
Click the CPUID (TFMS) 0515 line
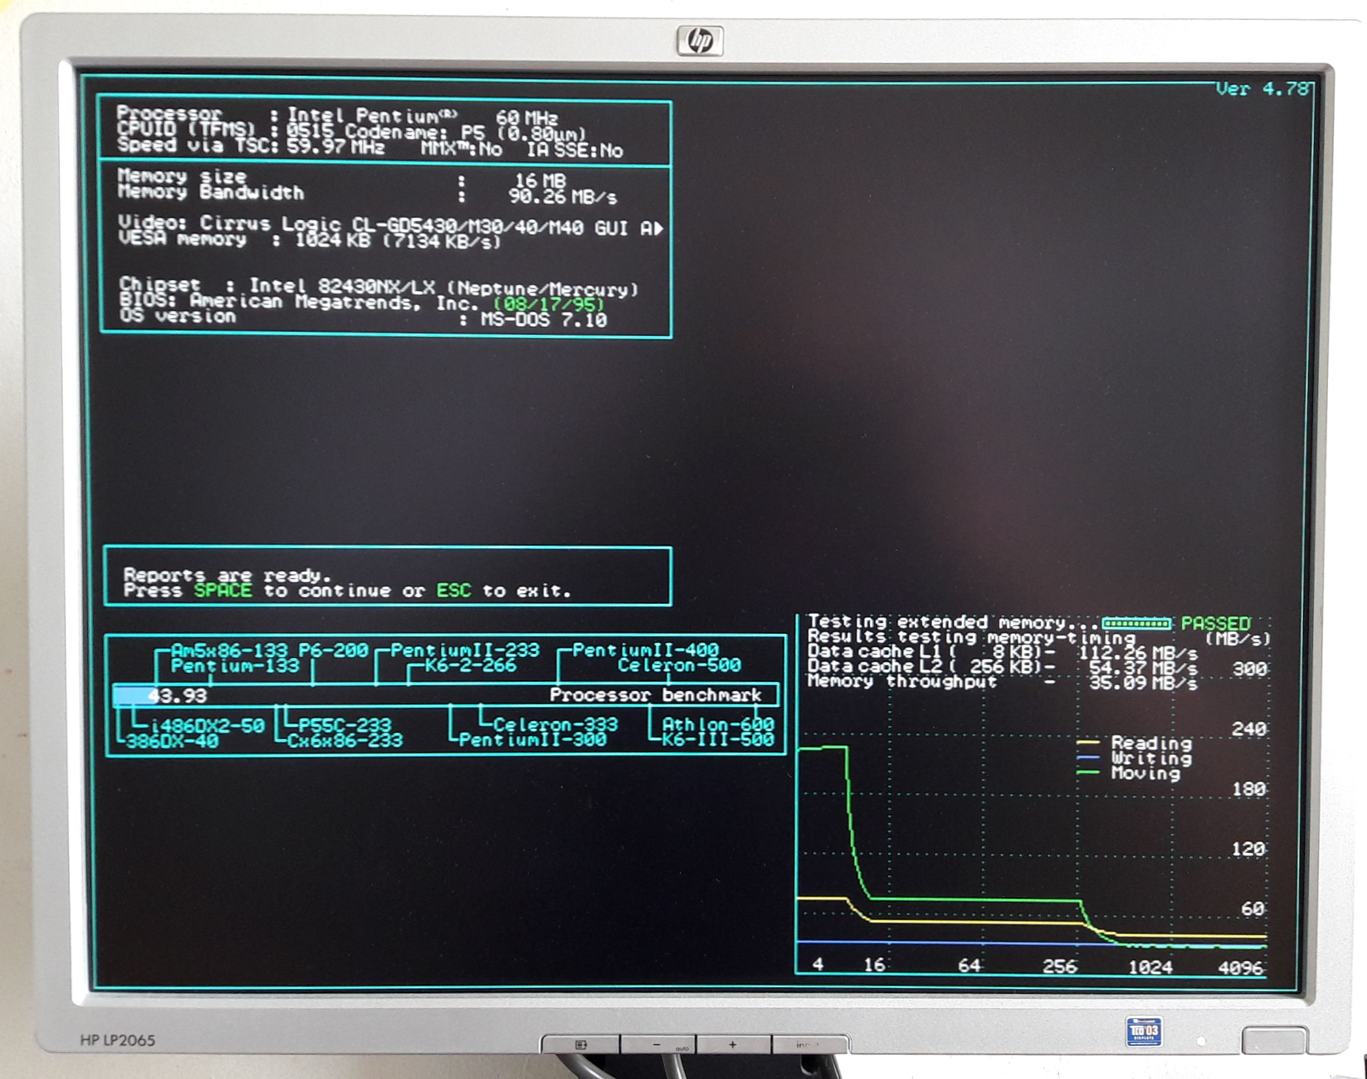(x=351, y=131)
